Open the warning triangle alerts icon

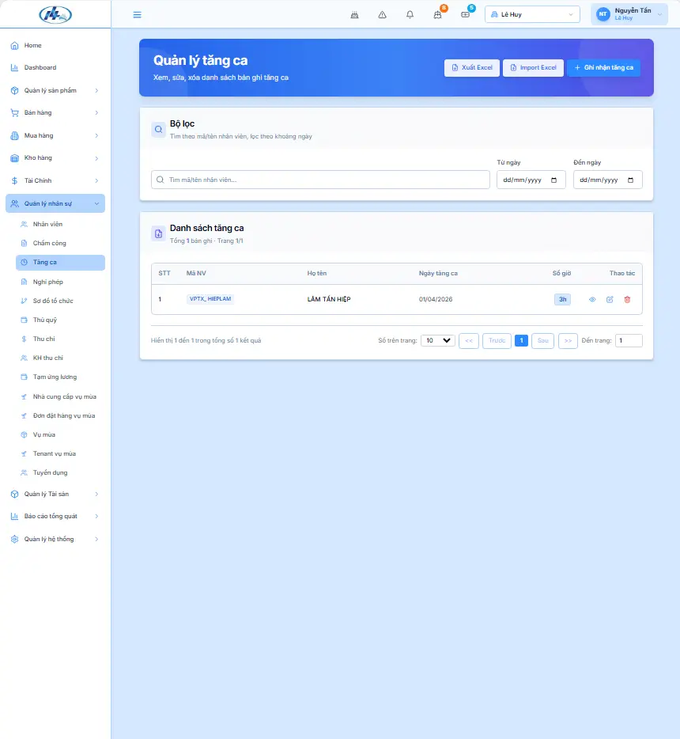point(383,14)
